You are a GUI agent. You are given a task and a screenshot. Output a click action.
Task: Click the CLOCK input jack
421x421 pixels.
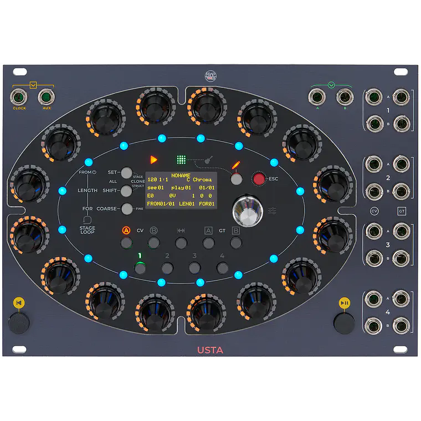point(19,97)
